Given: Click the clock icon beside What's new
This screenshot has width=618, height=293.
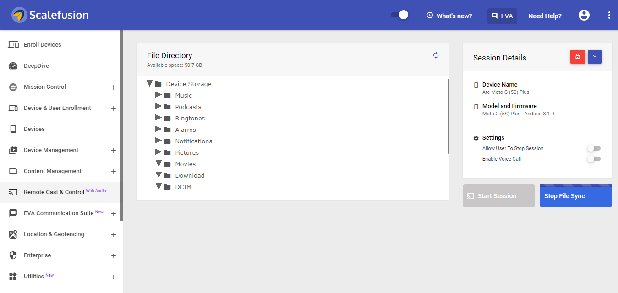Looking at the screenshot, I should tap(430, 16).
